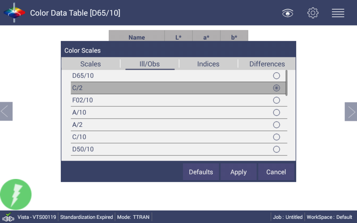This screenshot has width=357, height=223.
Task: Click the illuminant list scrollbar
Action: point(286,82)
